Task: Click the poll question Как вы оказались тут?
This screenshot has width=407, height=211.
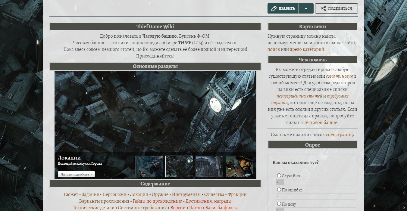Action: [x=296, y=163]
